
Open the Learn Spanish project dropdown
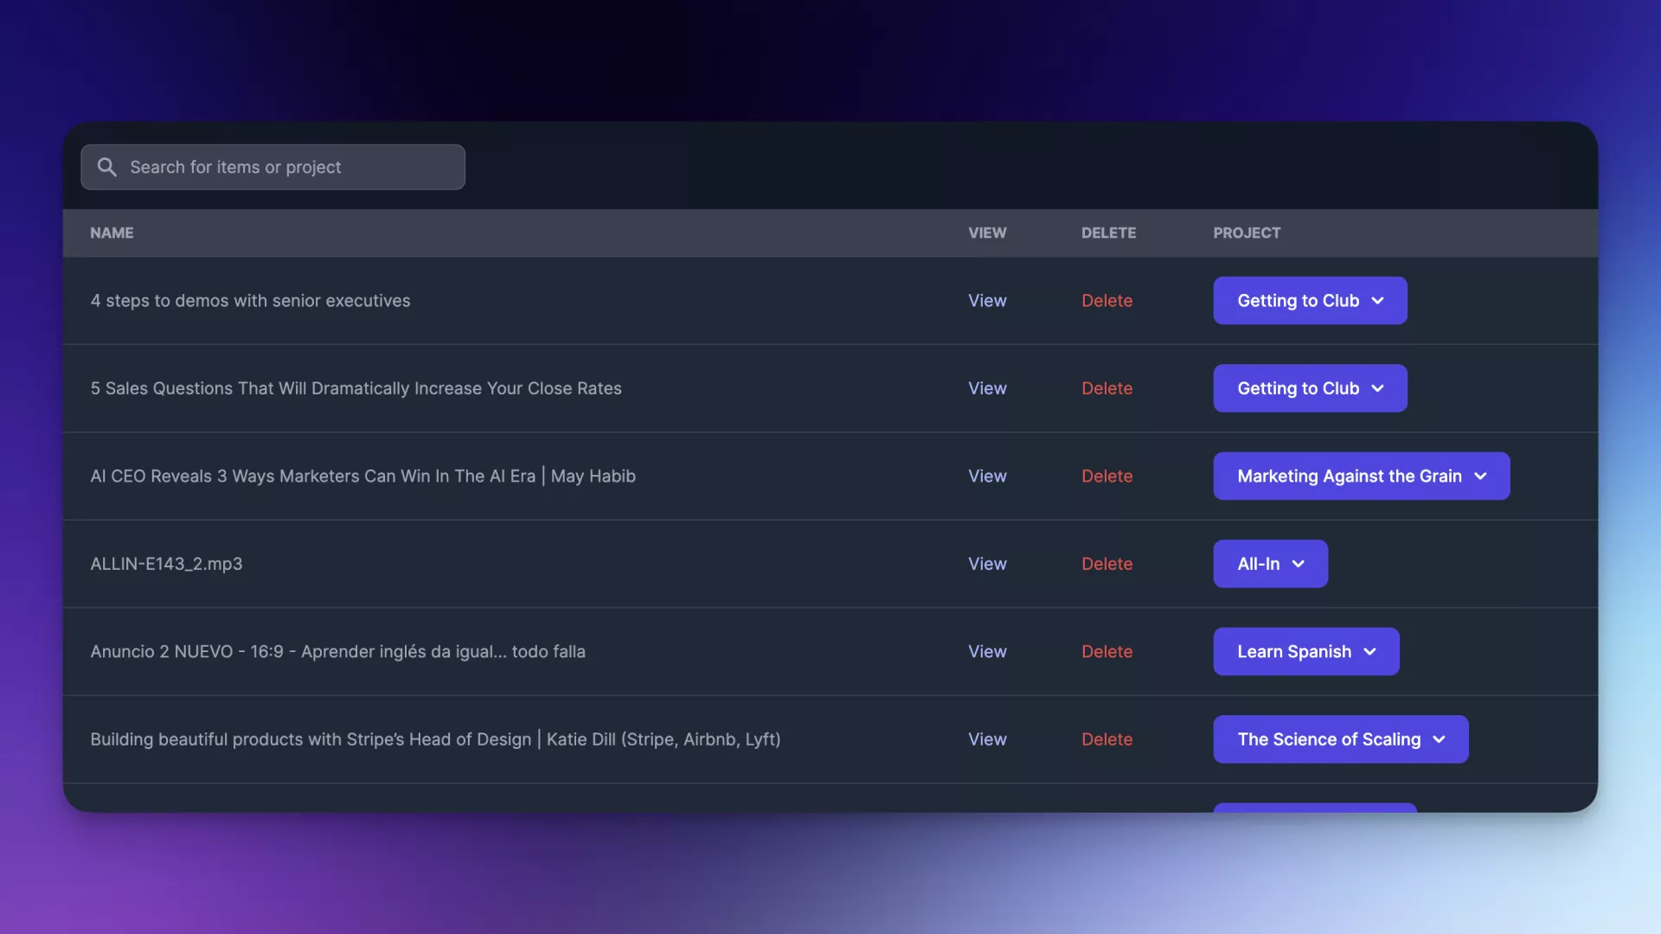tap(1305, 652)
